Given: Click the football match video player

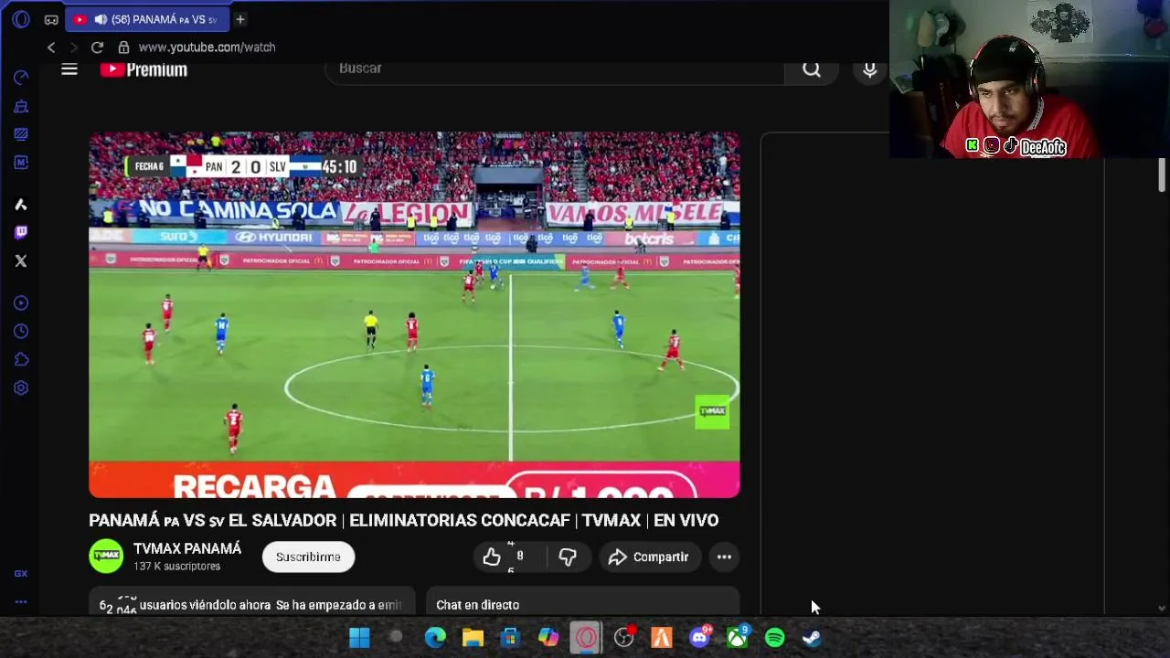Looking at the screenshot, I should pos(414,314).
